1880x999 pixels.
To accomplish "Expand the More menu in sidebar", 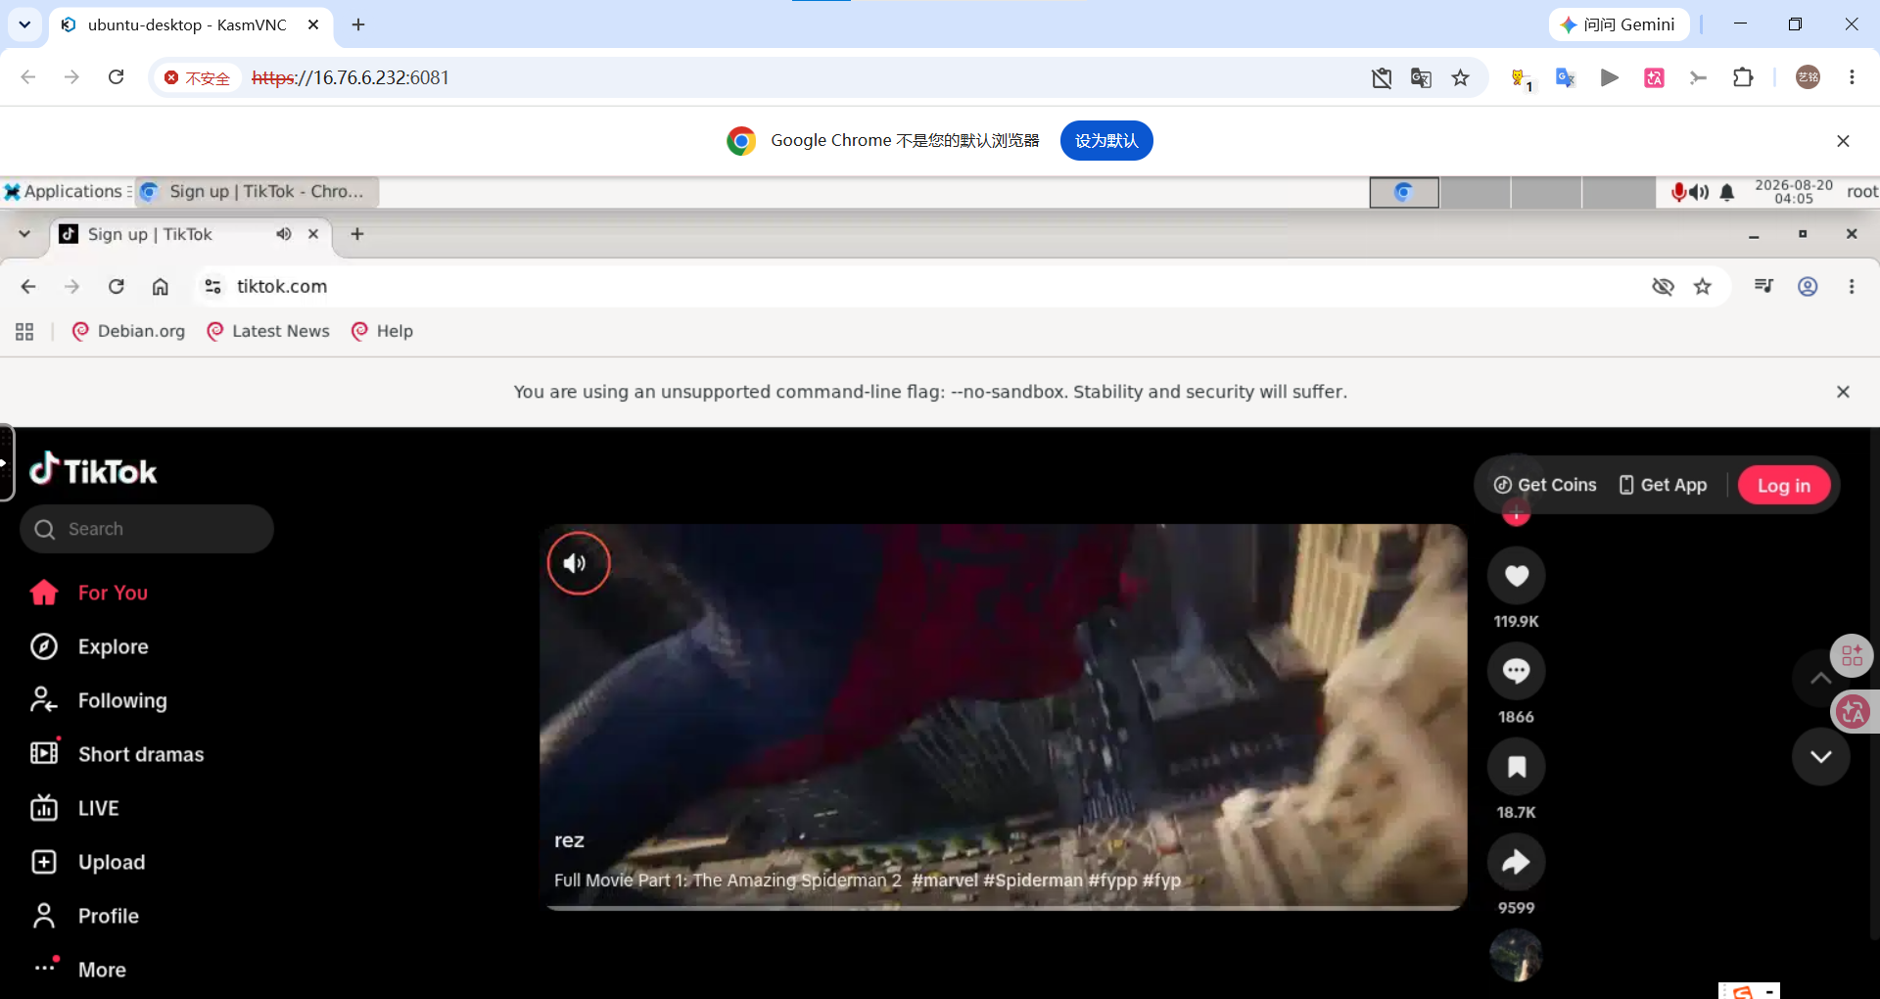I will pyautogui.click(x=102, y=970).
